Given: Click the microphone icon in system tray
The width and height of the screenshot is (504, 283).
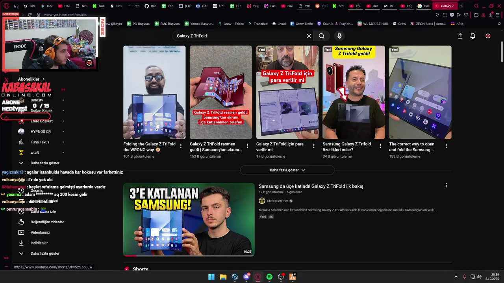Looking at the screenshot, I should 465,277.
